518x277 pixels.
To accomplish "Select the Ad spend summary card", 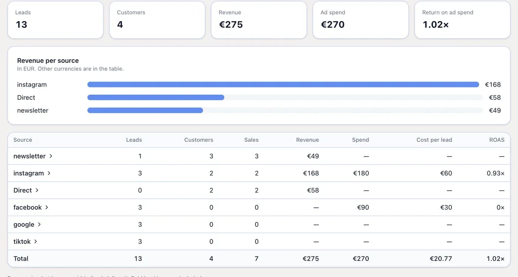I will (361, 20).
